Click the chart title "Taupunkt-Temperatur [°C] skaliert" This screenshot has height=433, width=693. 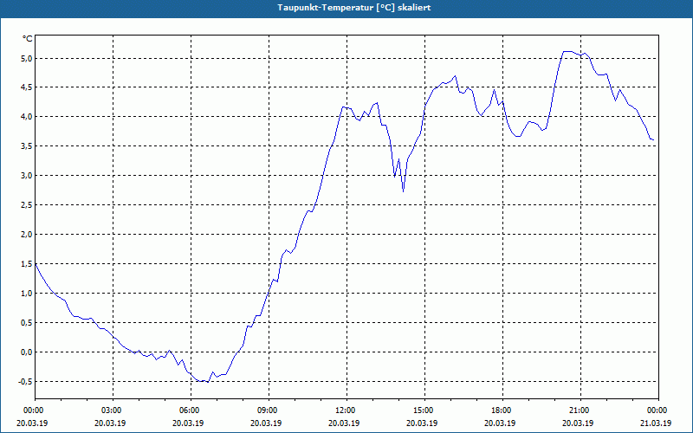[354, 8]
